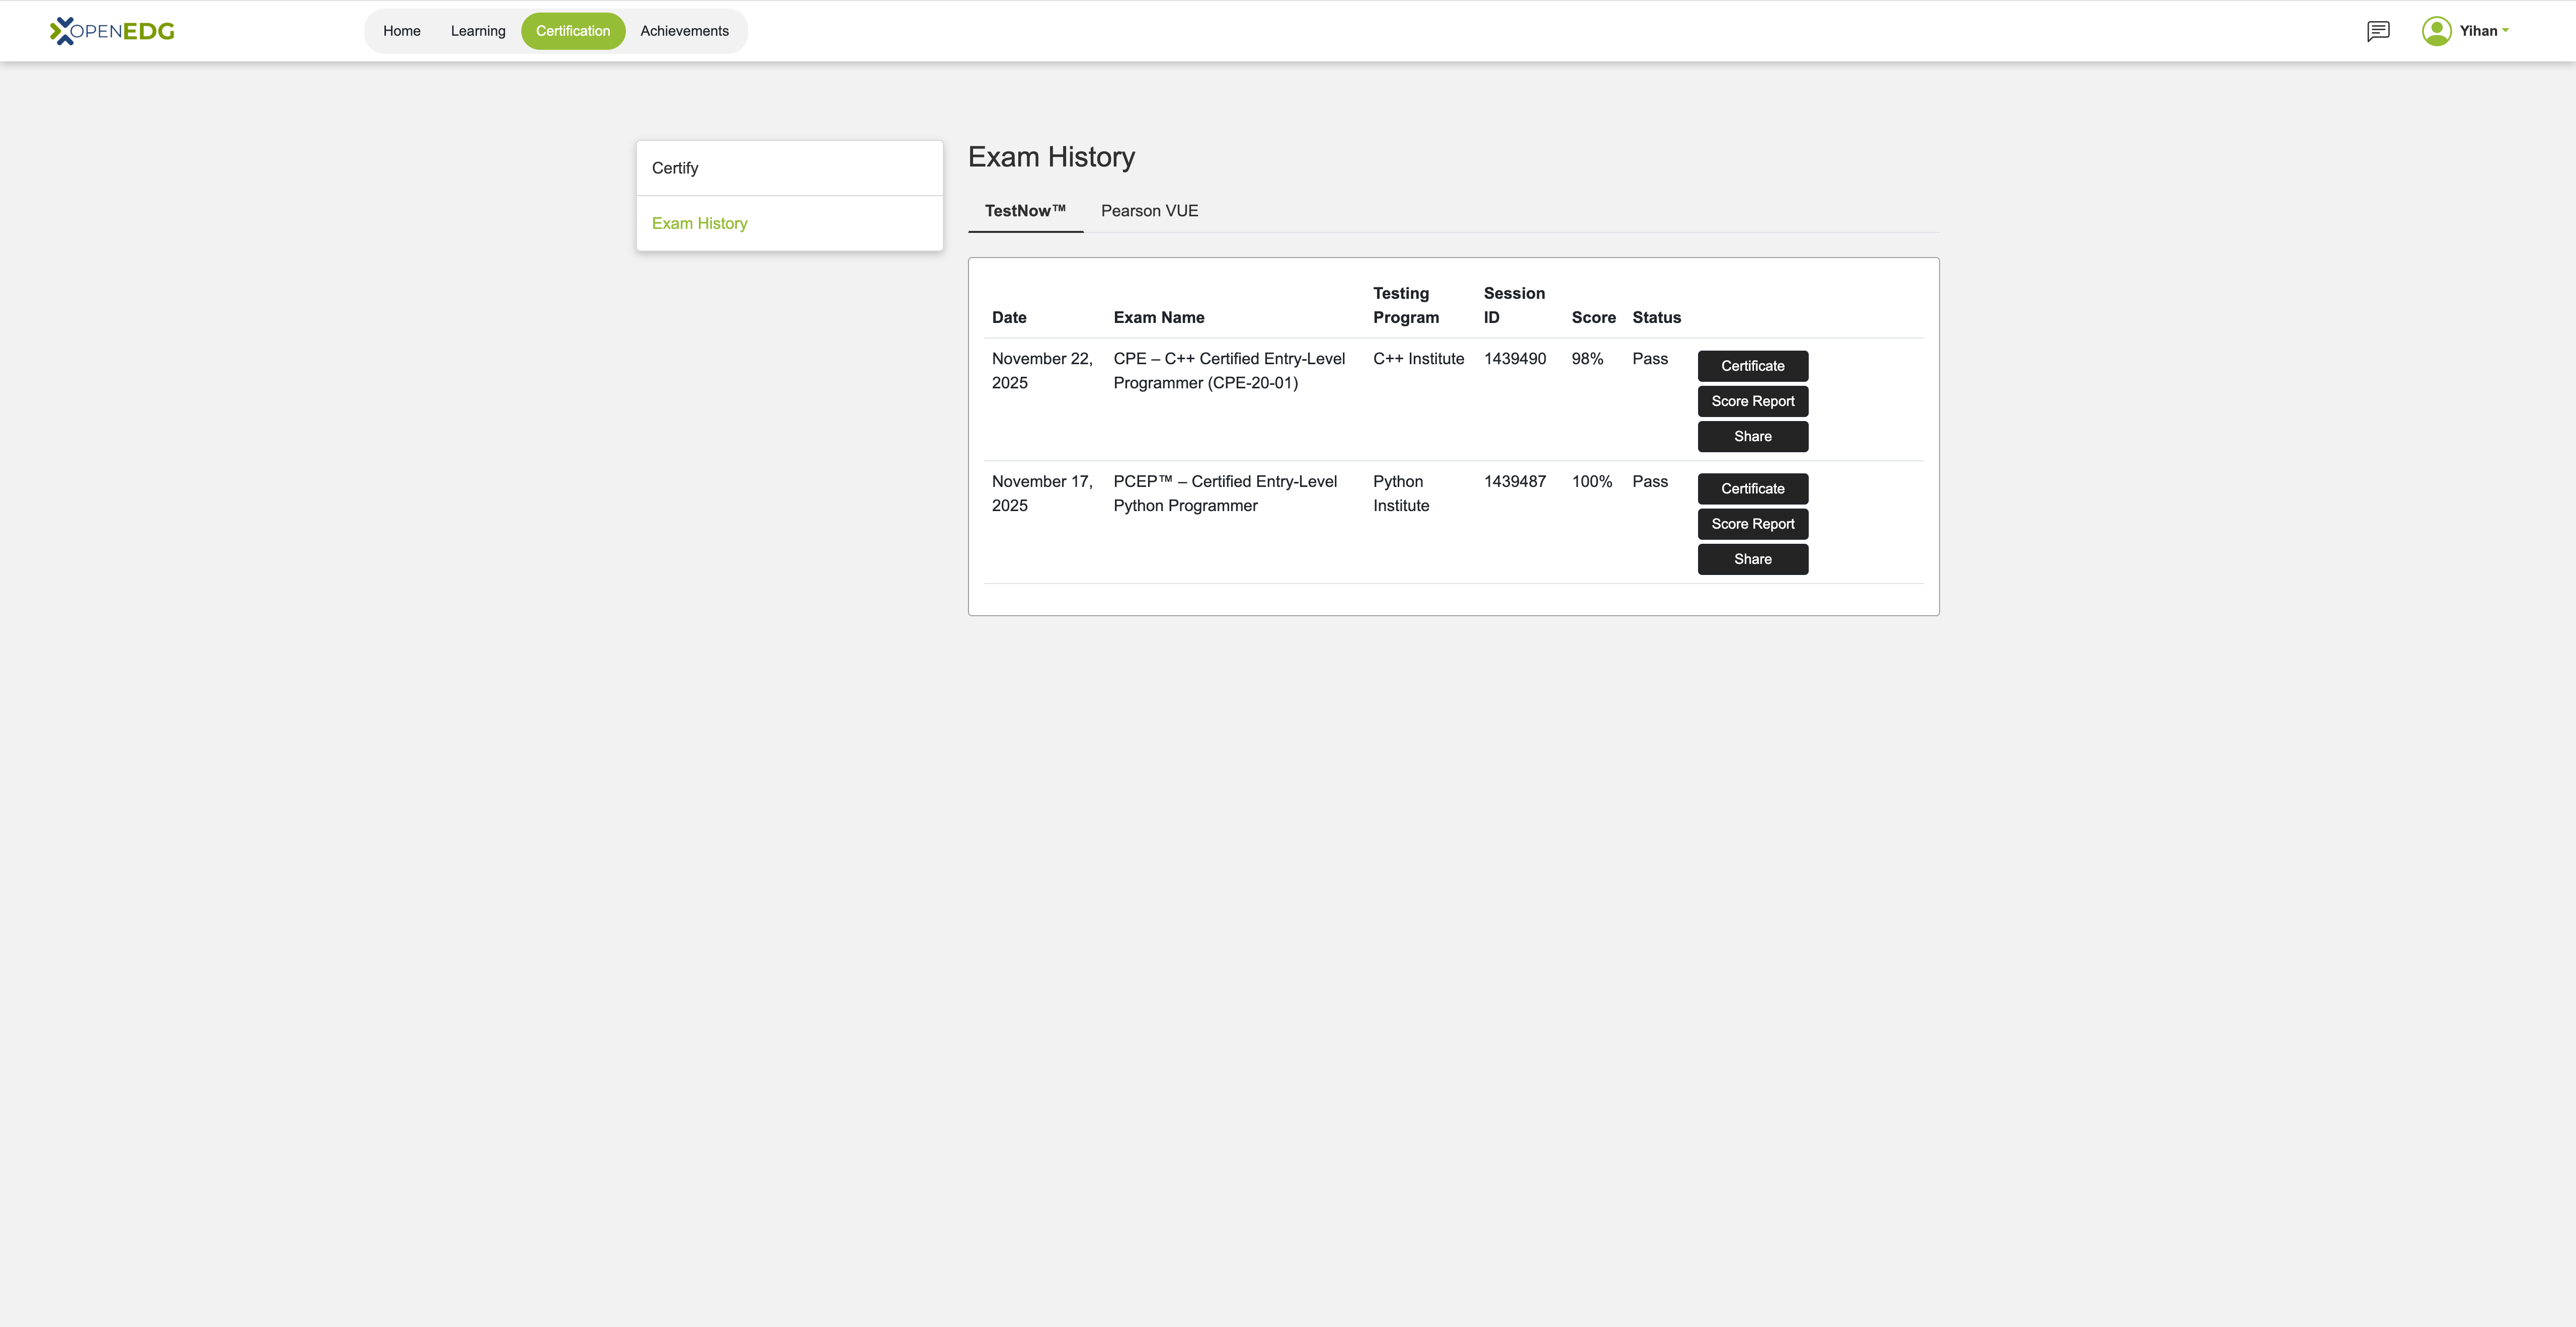Switch to the TestNow™ tab

(1025, 211)
